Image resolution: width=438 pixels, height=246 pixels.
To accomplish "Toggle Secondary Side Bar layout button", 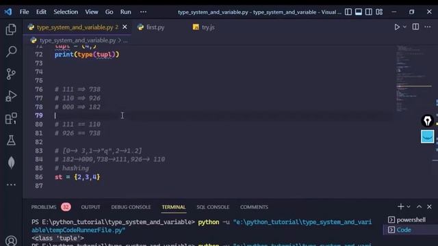I will tap(369, 12).
